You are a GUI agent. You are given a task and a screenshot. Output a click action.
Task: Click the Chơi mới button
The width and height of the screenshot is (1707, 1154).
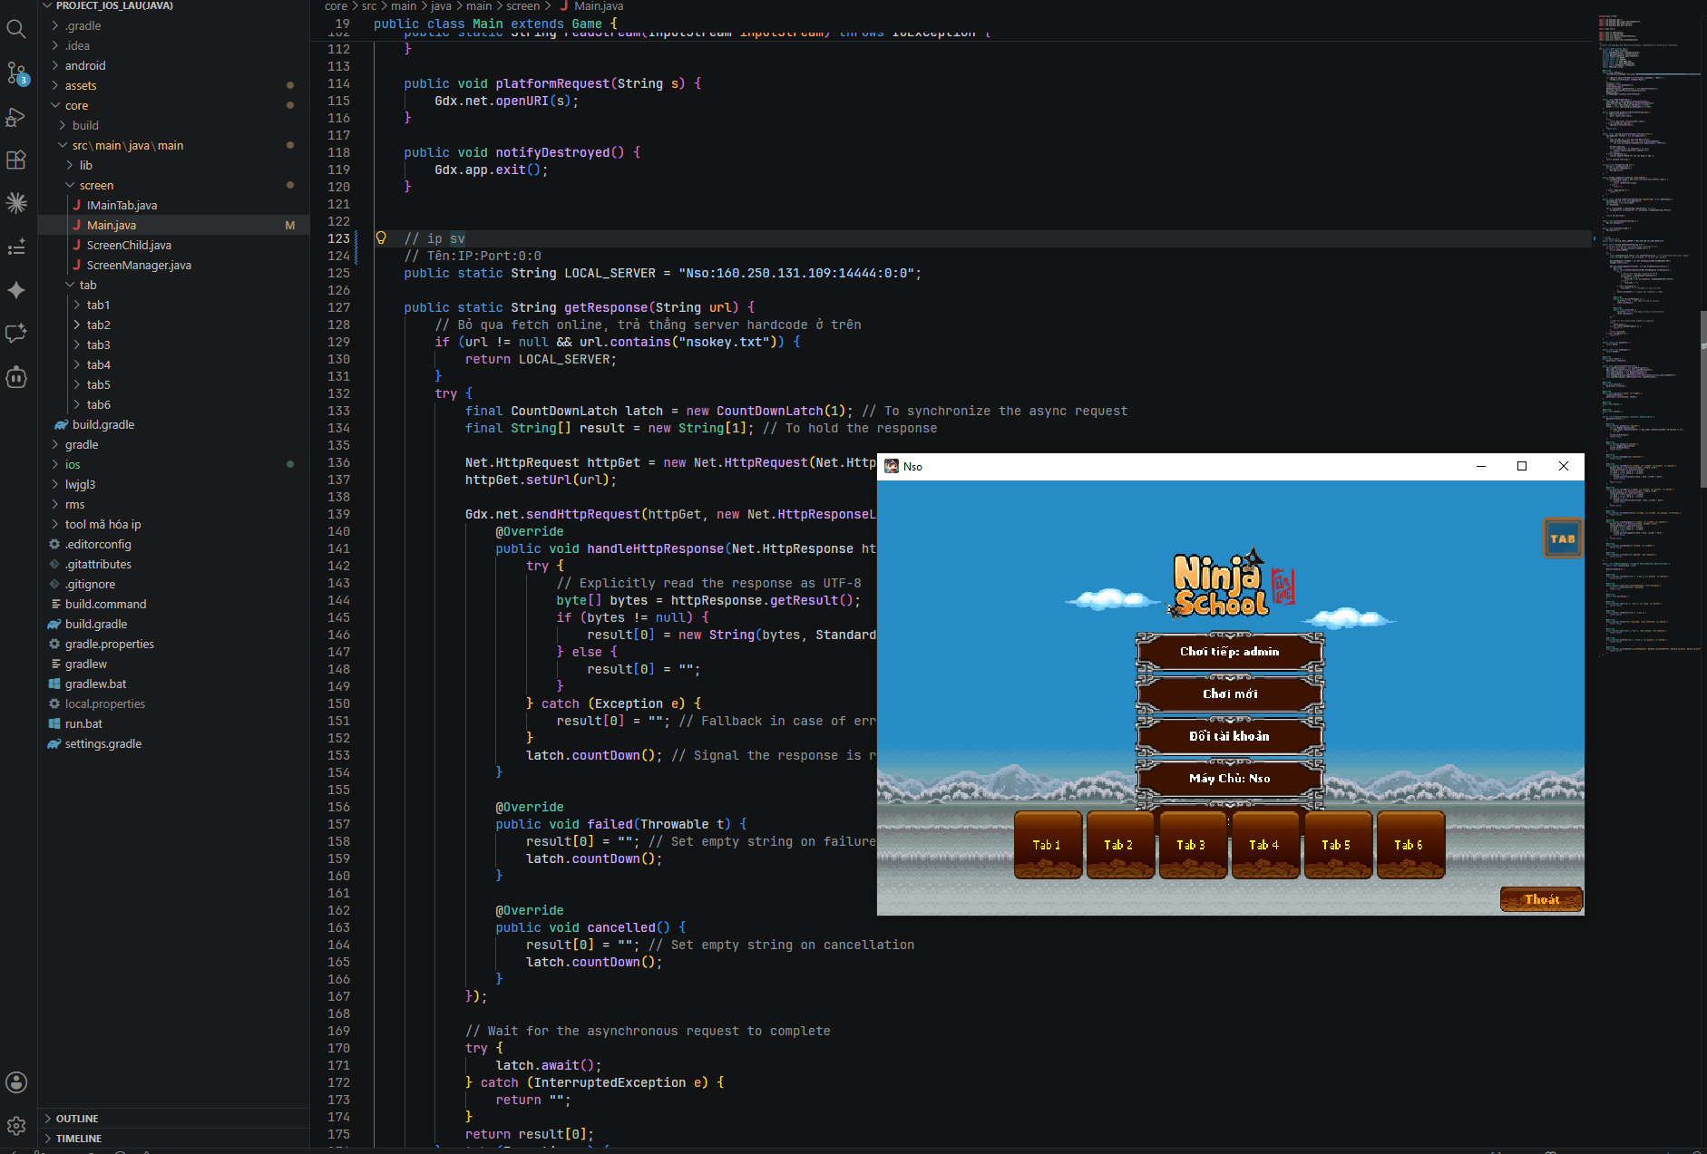point(1230,693)
